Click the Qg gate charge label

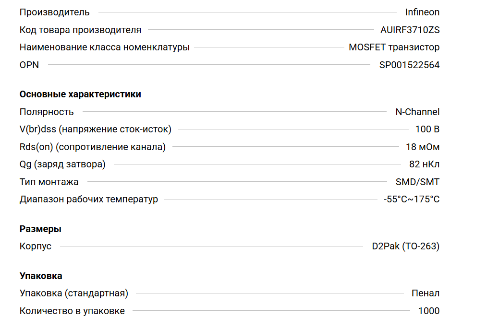(x=62, y=164)
